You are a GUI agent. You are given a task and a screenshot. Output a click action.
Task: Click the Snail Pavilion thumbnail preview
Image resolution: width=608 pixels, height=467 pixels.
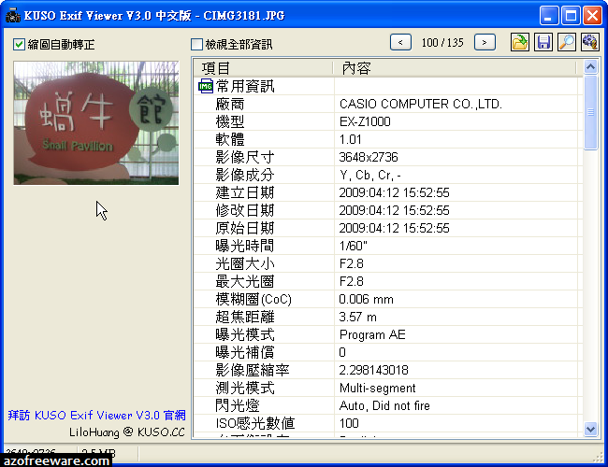point(96,122)
